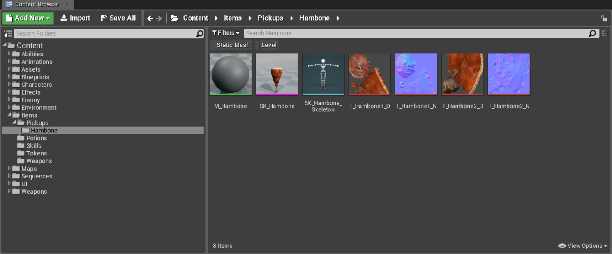Click the forward navigation arrow icon

click(159, 18)
